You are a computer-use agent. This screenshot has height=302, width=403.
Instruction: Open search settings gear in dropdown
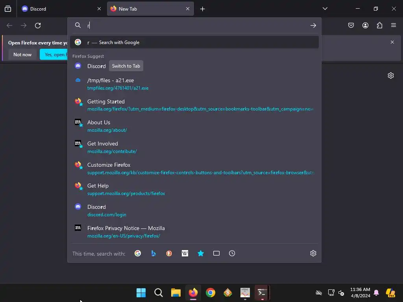(x=313, y=253)
